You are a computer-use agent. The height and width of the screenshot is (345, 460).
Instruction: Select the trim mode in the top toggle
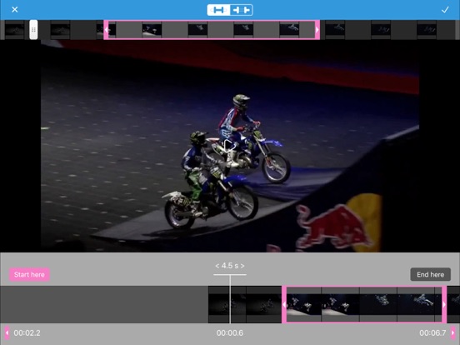218,10
